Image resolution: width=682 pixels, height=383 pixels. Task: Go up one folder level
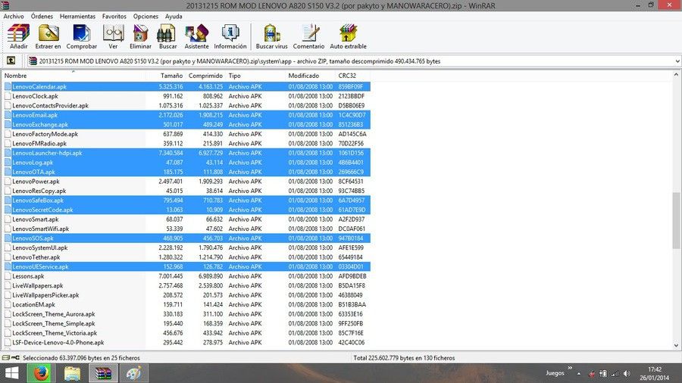11,61
